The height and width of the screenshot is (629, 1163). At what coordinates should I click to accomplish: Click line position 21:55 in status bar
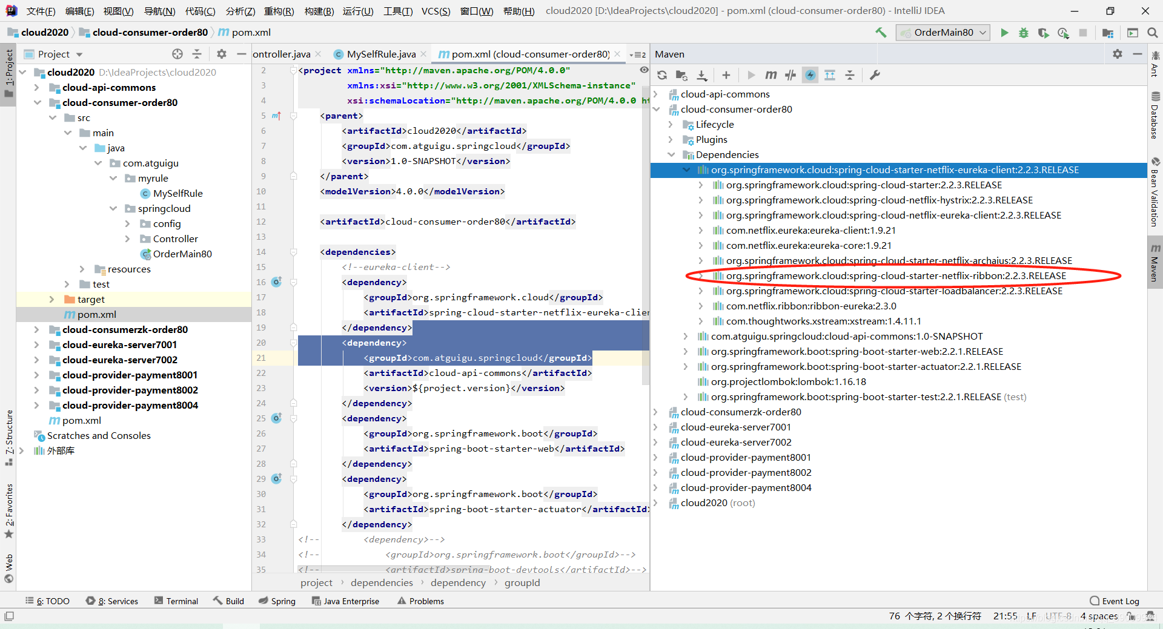pos(1006,616)
